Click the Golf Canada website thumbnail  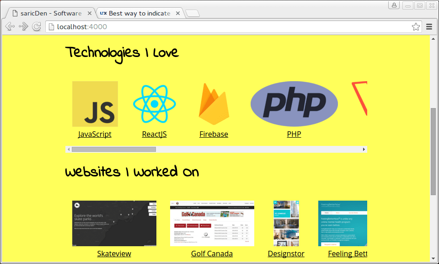[x=212, y=223]
